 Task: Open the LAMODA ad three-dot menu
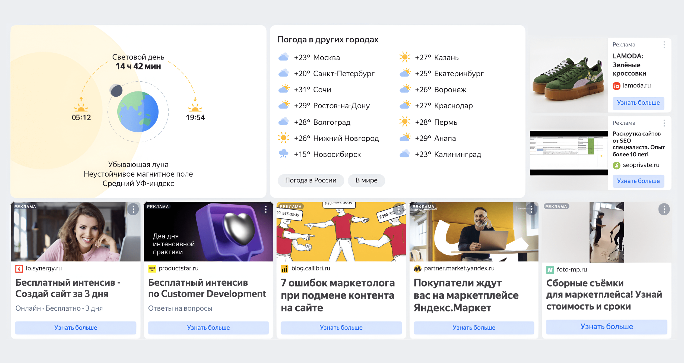[664, 45]
